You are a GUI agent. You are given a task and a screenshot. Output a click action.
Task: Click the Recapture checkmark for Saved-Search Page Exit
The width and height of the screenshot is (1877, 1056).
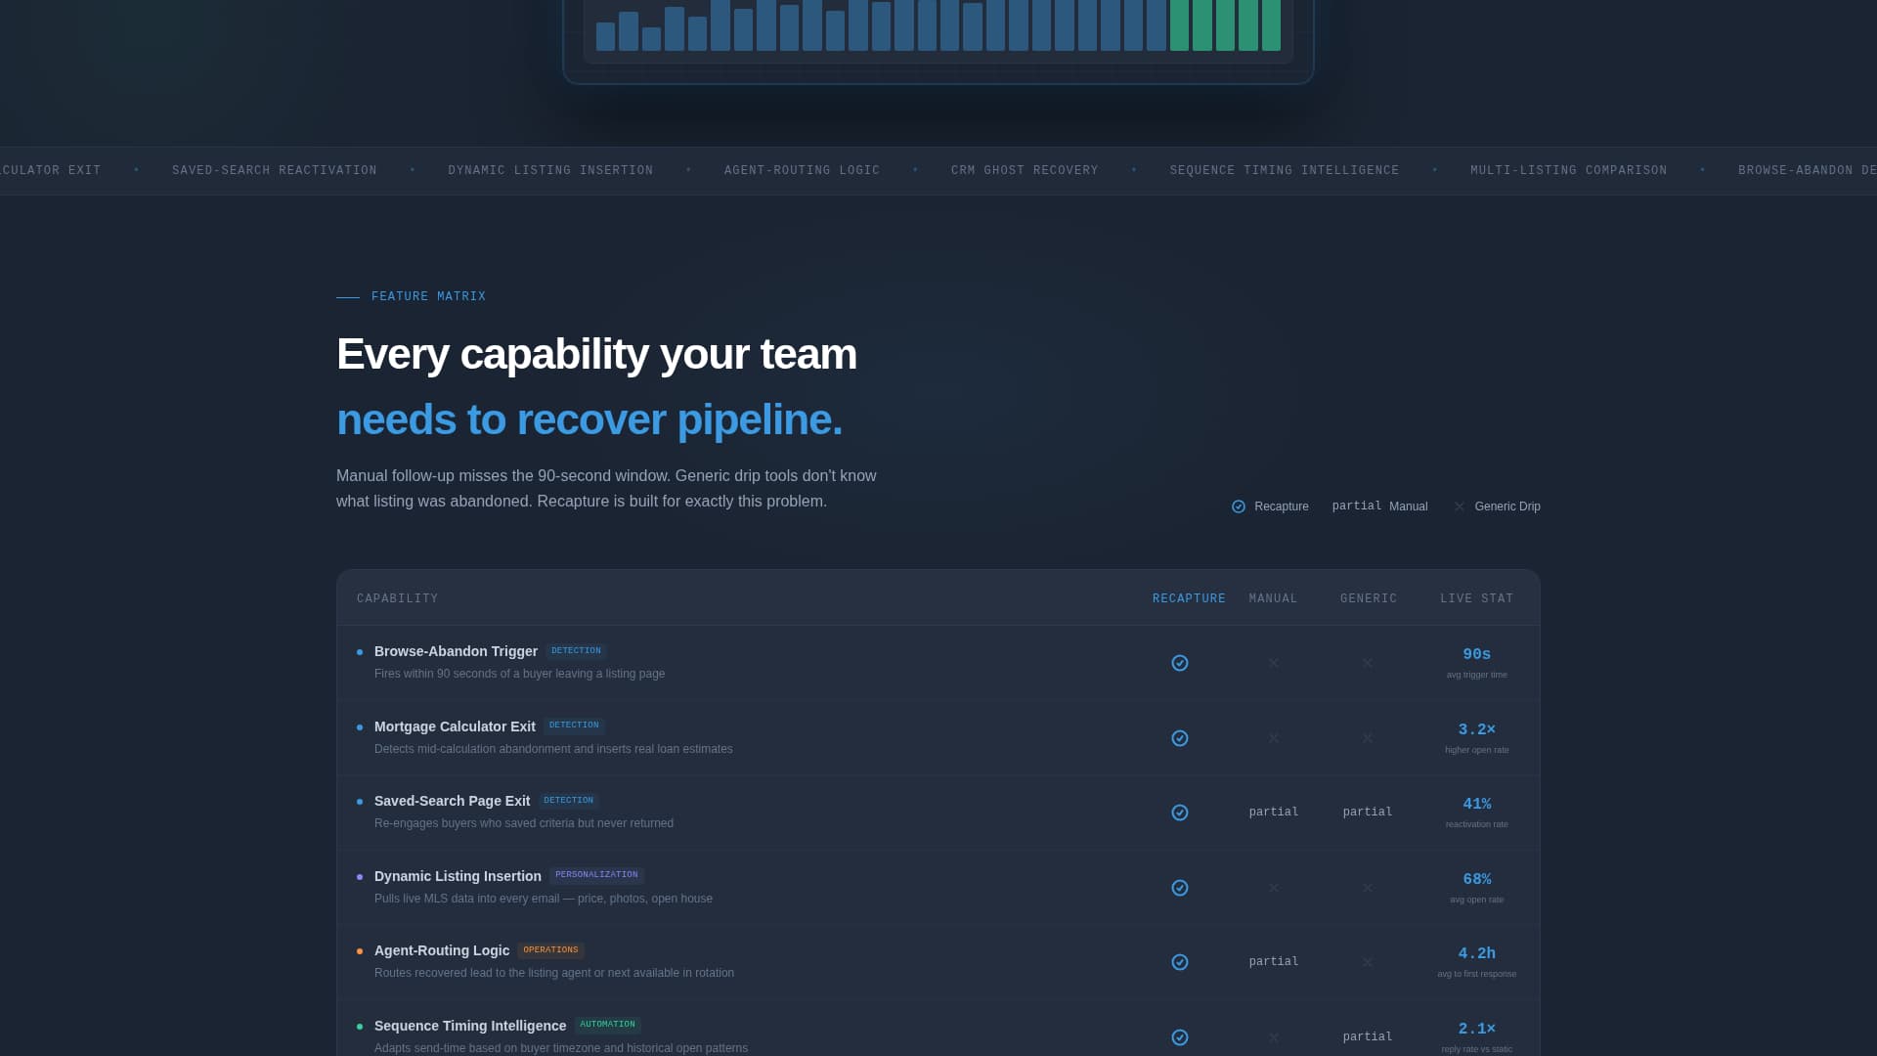[1180, 813]
